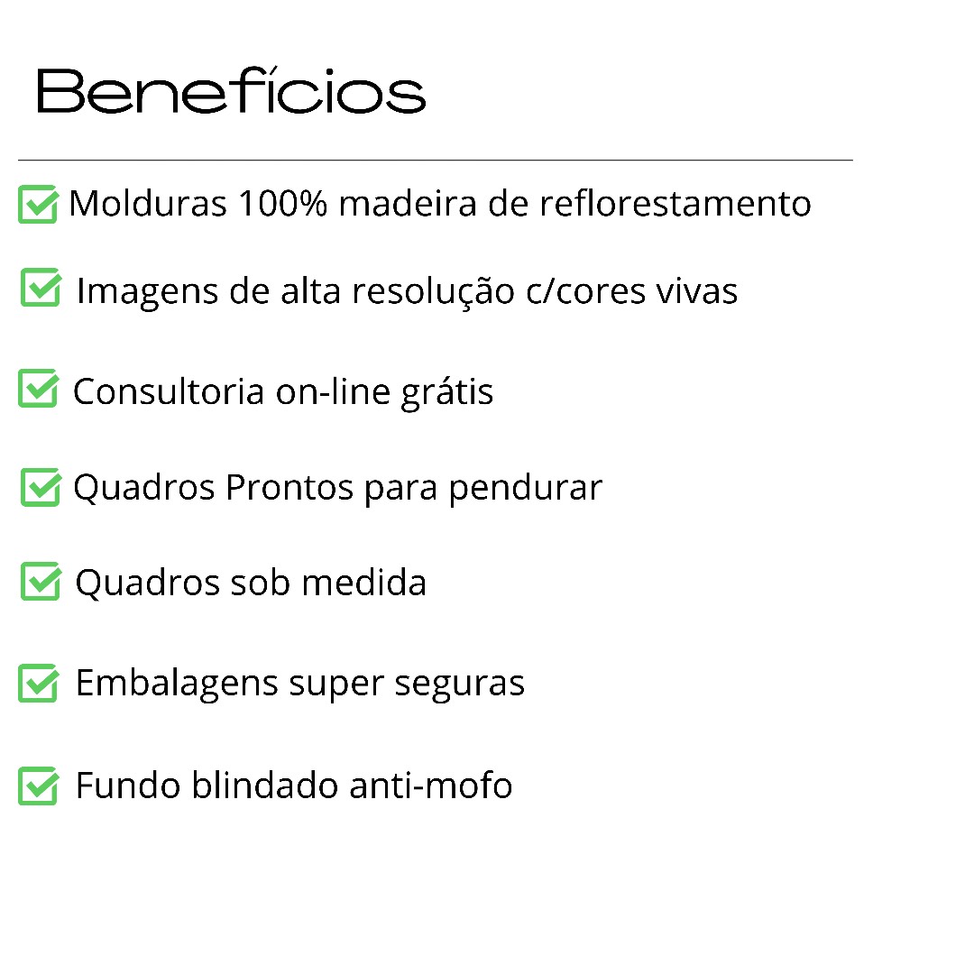The height and width of the screenshot is (974, 974).
Task: Click the Benefícios heading
Action: point(231,92)
